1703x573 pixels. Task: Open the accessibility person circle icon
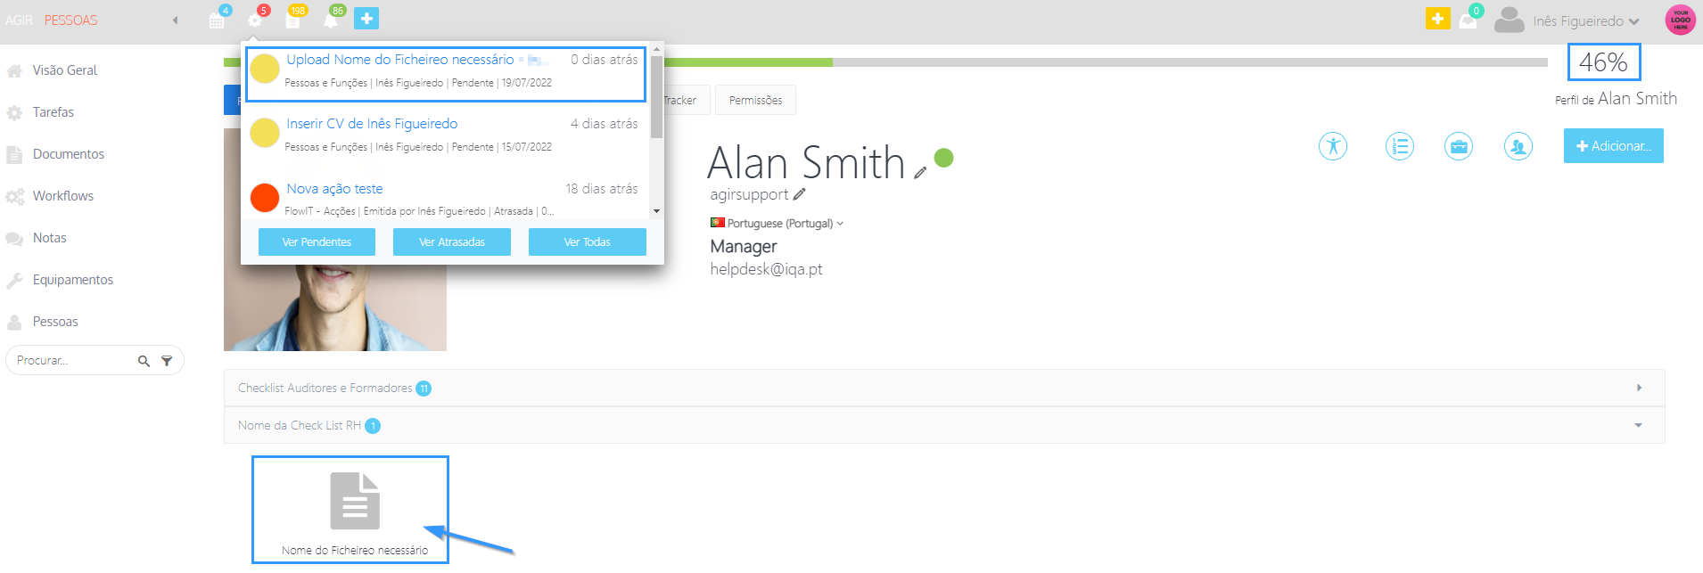[x=1333, y=146]
